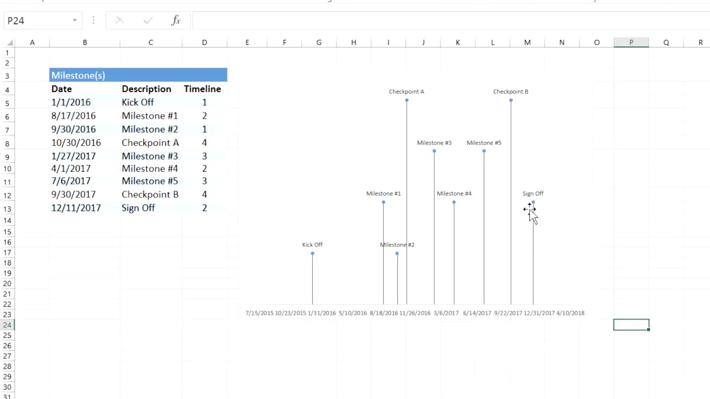Select the cell with date 8/17/2016
The width and height of the screenshot is (710, 399).
[x=85, y=116]
